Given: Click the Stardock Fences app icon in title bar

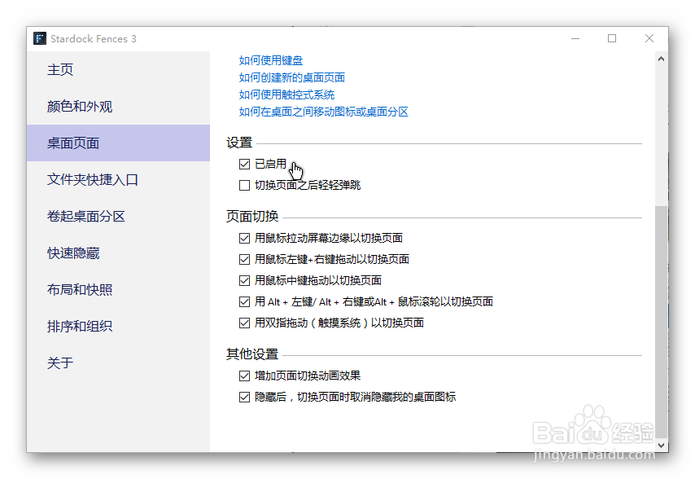Looking at the screenshot, I should coord(40,38).
